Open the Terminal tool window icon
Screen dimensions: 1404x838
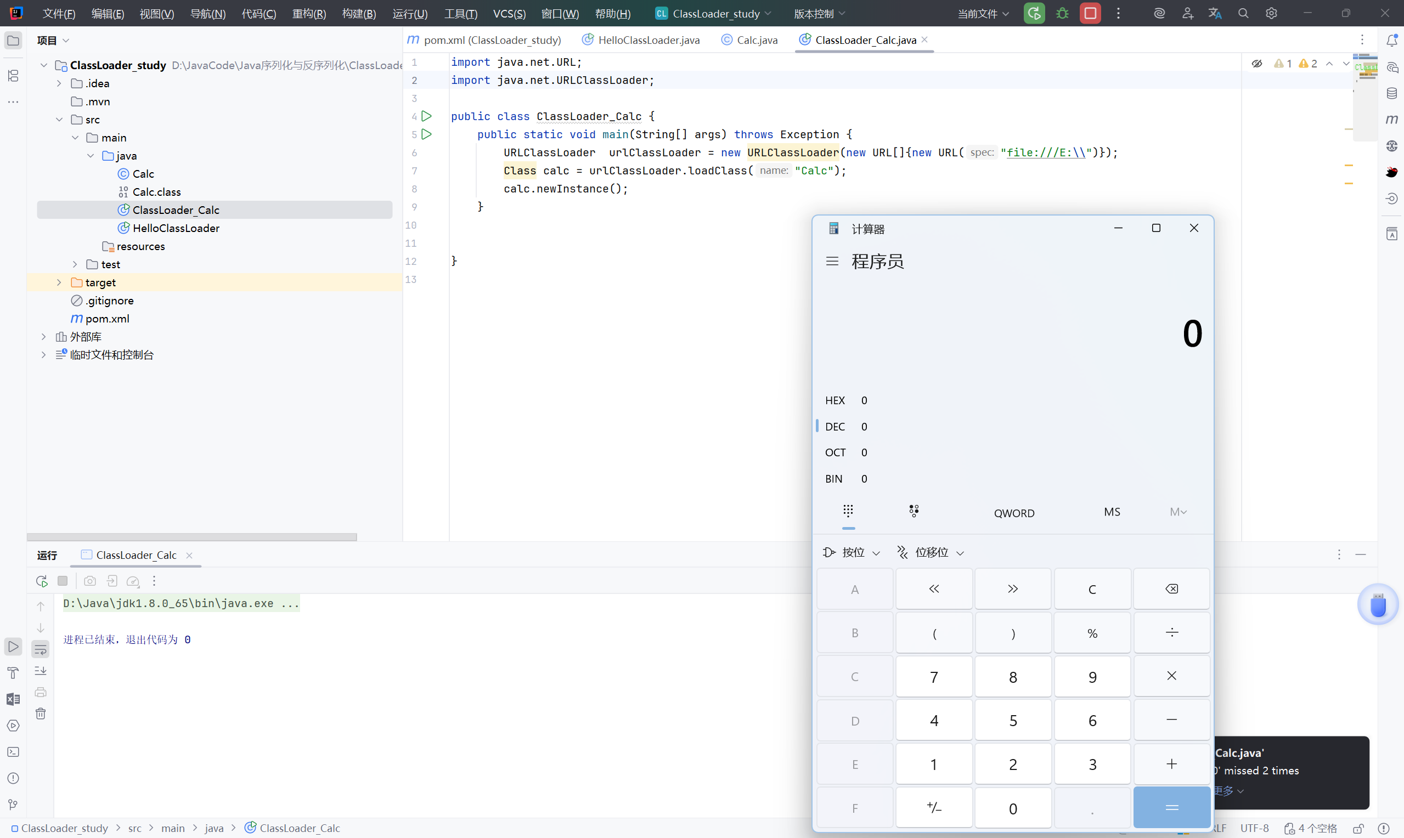(13, 751)
